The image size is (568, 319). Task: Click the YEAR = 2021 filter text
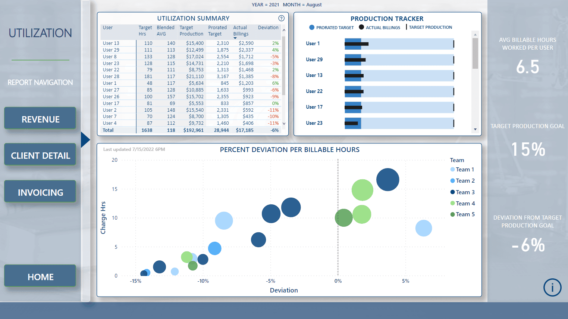pos(265,5)
